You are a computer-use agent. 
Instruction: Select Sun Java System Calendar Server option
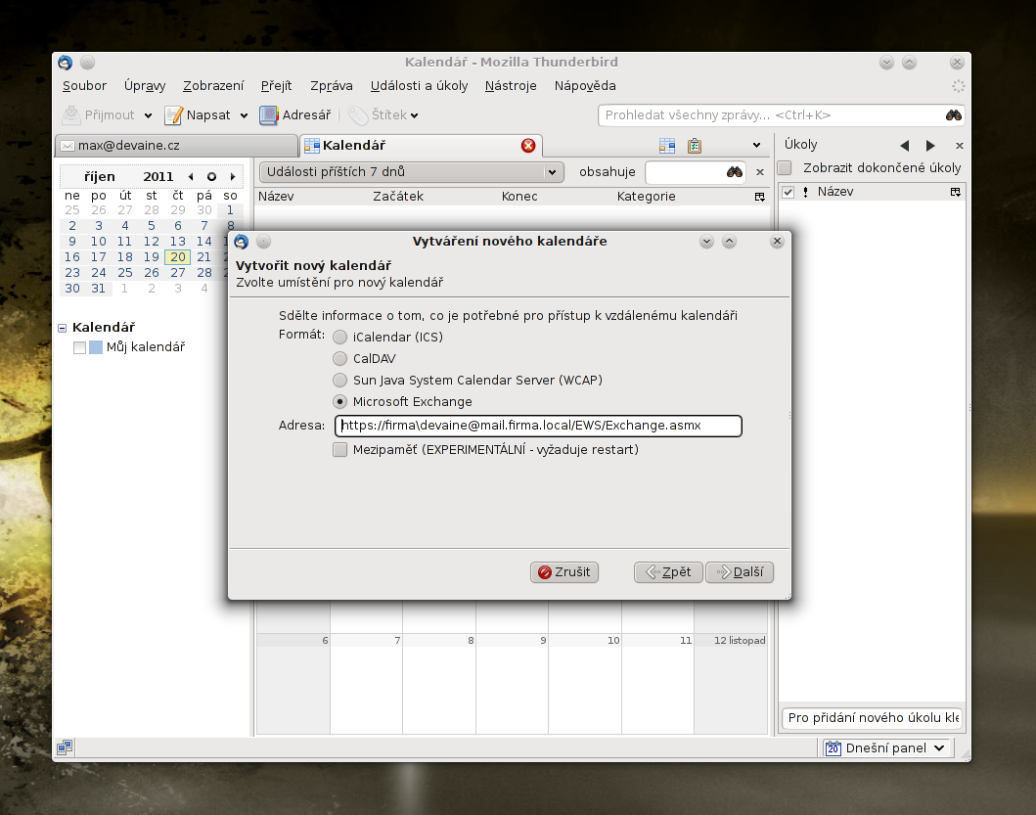339,380
